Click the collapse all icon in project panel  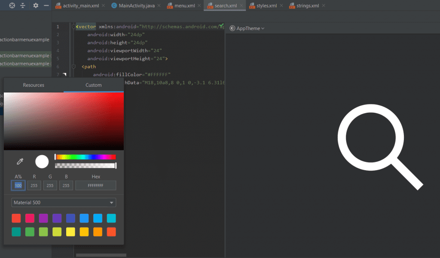tap(23, 6)
